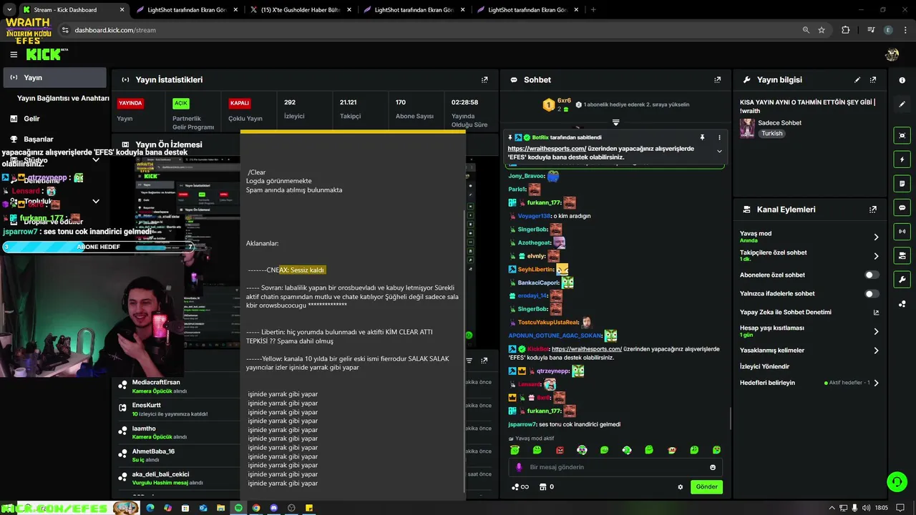Pop out the Yayın İstatistikleri panel
This screenshot has width=916, height=515.
click(484, 80)
